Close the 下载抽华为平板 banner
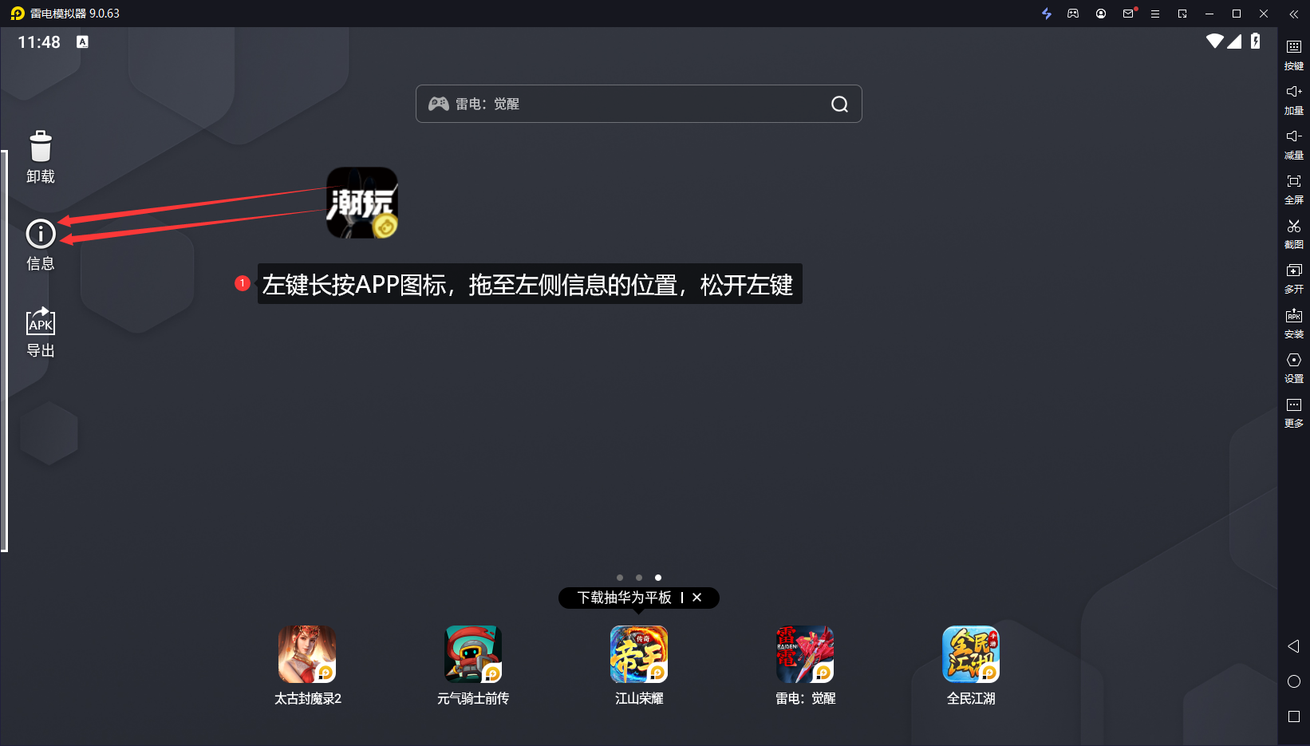The image size is (1310, 746). 697,598
